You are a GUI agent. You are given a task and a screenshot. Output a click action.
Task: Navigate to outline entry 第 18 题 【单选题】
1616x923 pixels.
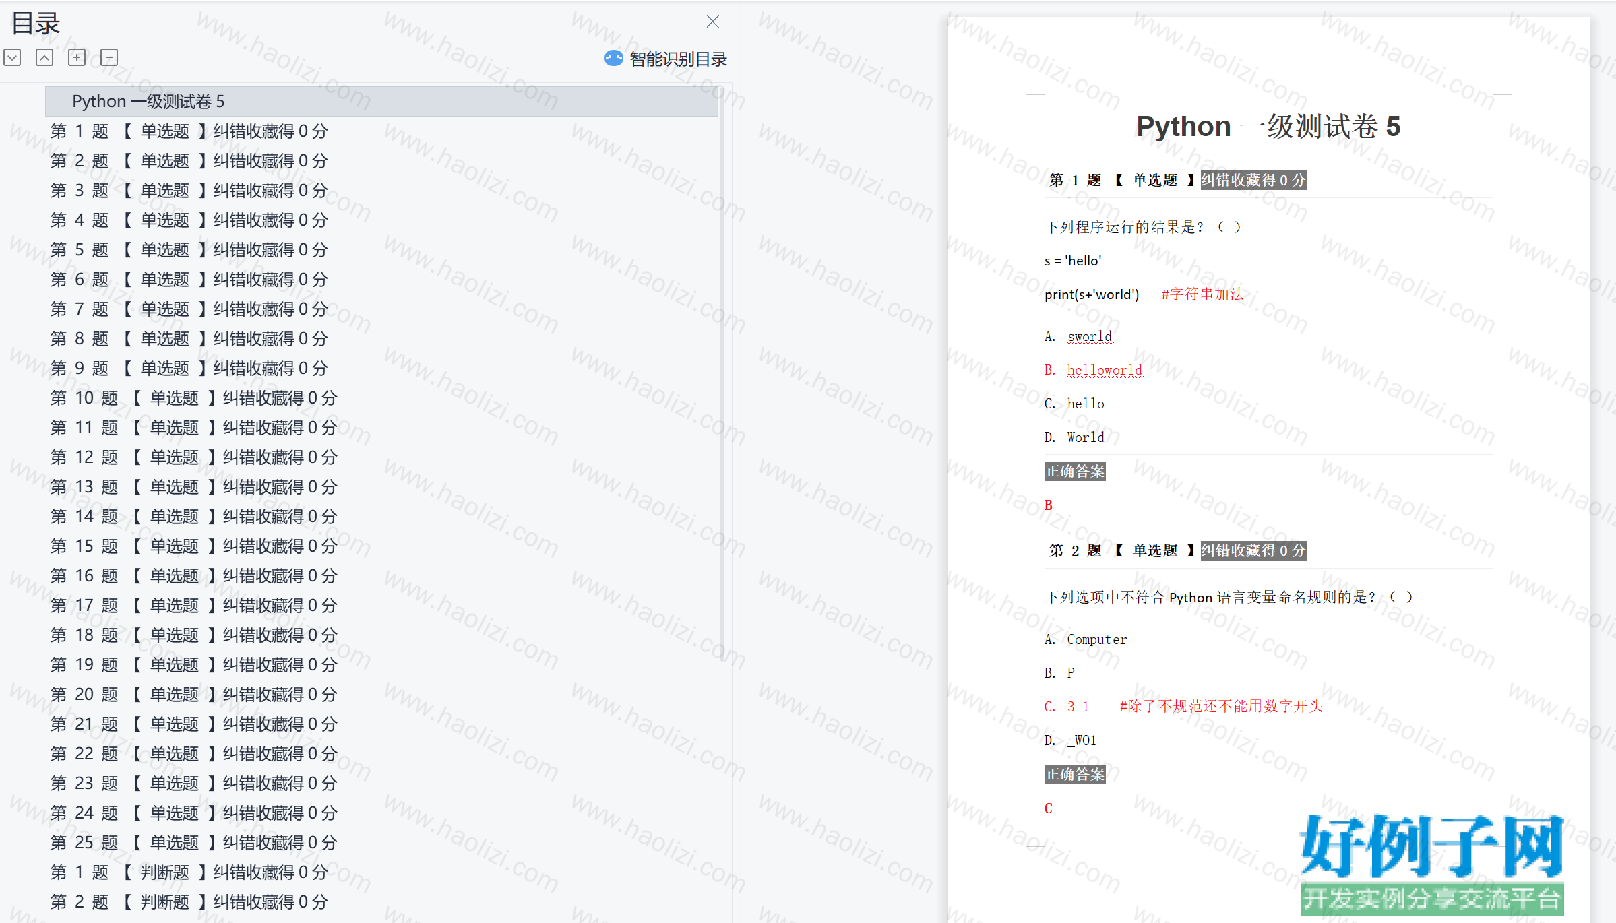194,635
